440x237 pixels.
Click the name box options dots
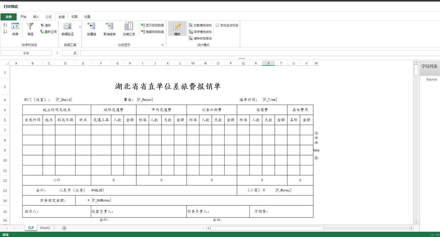(57, 53)
